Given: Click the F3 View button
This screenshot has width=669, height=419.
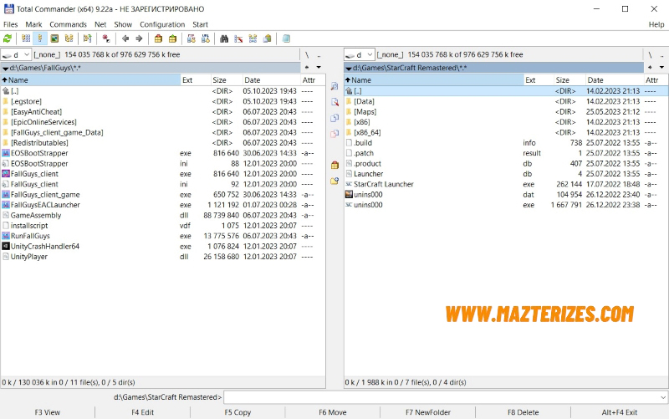Looking at the screenshot, I should coord(48,412).
